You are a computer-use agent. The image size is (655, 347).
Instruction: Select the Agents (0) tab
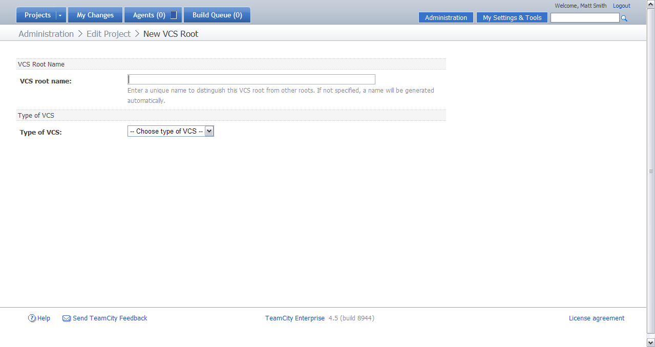149,15
